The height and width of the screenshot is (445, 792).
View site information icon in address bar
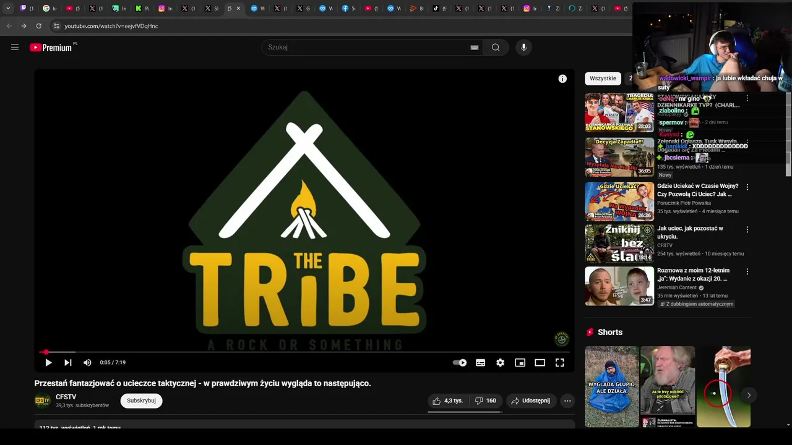tap(56, 26)
